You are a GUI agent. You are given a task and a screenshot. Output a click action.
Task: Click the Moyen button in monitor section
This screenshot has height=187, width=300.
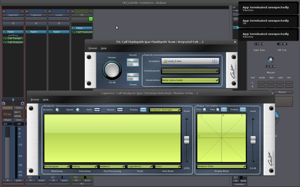click(282, 92)
